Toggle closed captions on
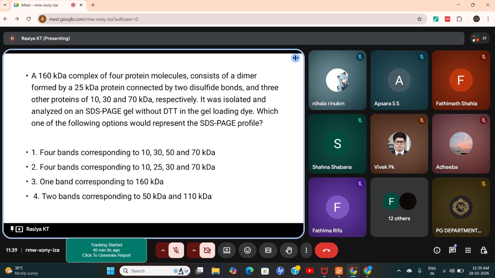 click(268, 250)
